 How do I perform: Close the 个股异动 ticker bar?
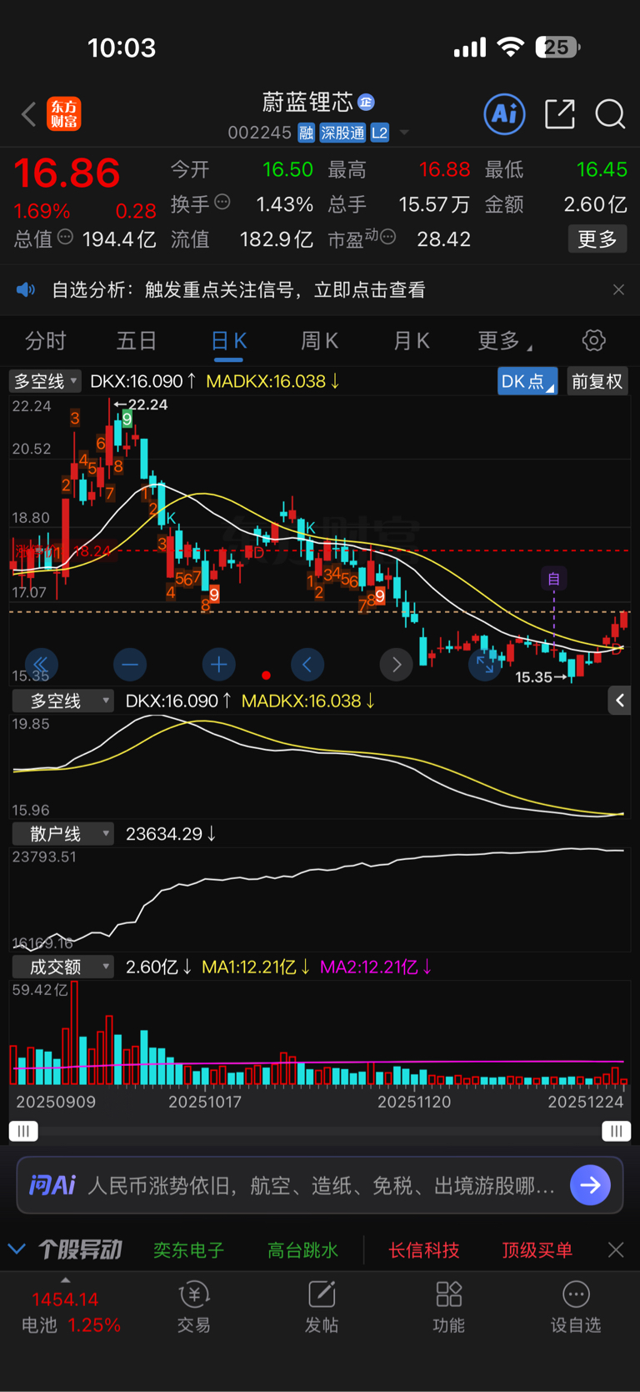pyautogui.click(x=616, y=1249)
